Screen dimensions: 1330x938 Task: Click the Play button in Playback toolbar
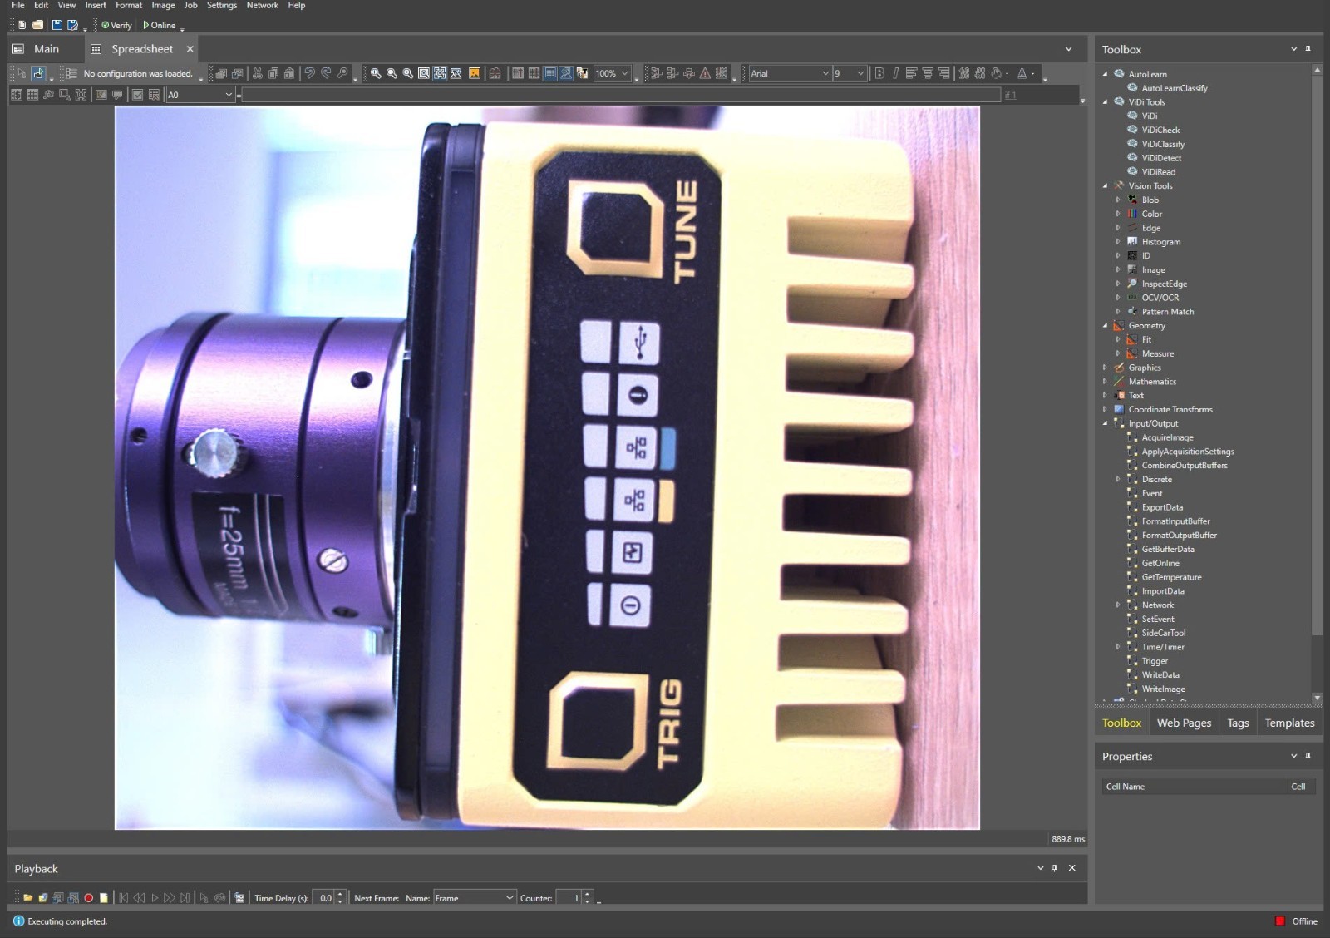(155, 898)
